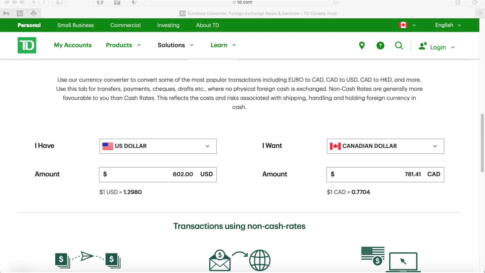Go to My Accounts link
The height and width of the screenshot is (273, 485).
click(73, 45)
